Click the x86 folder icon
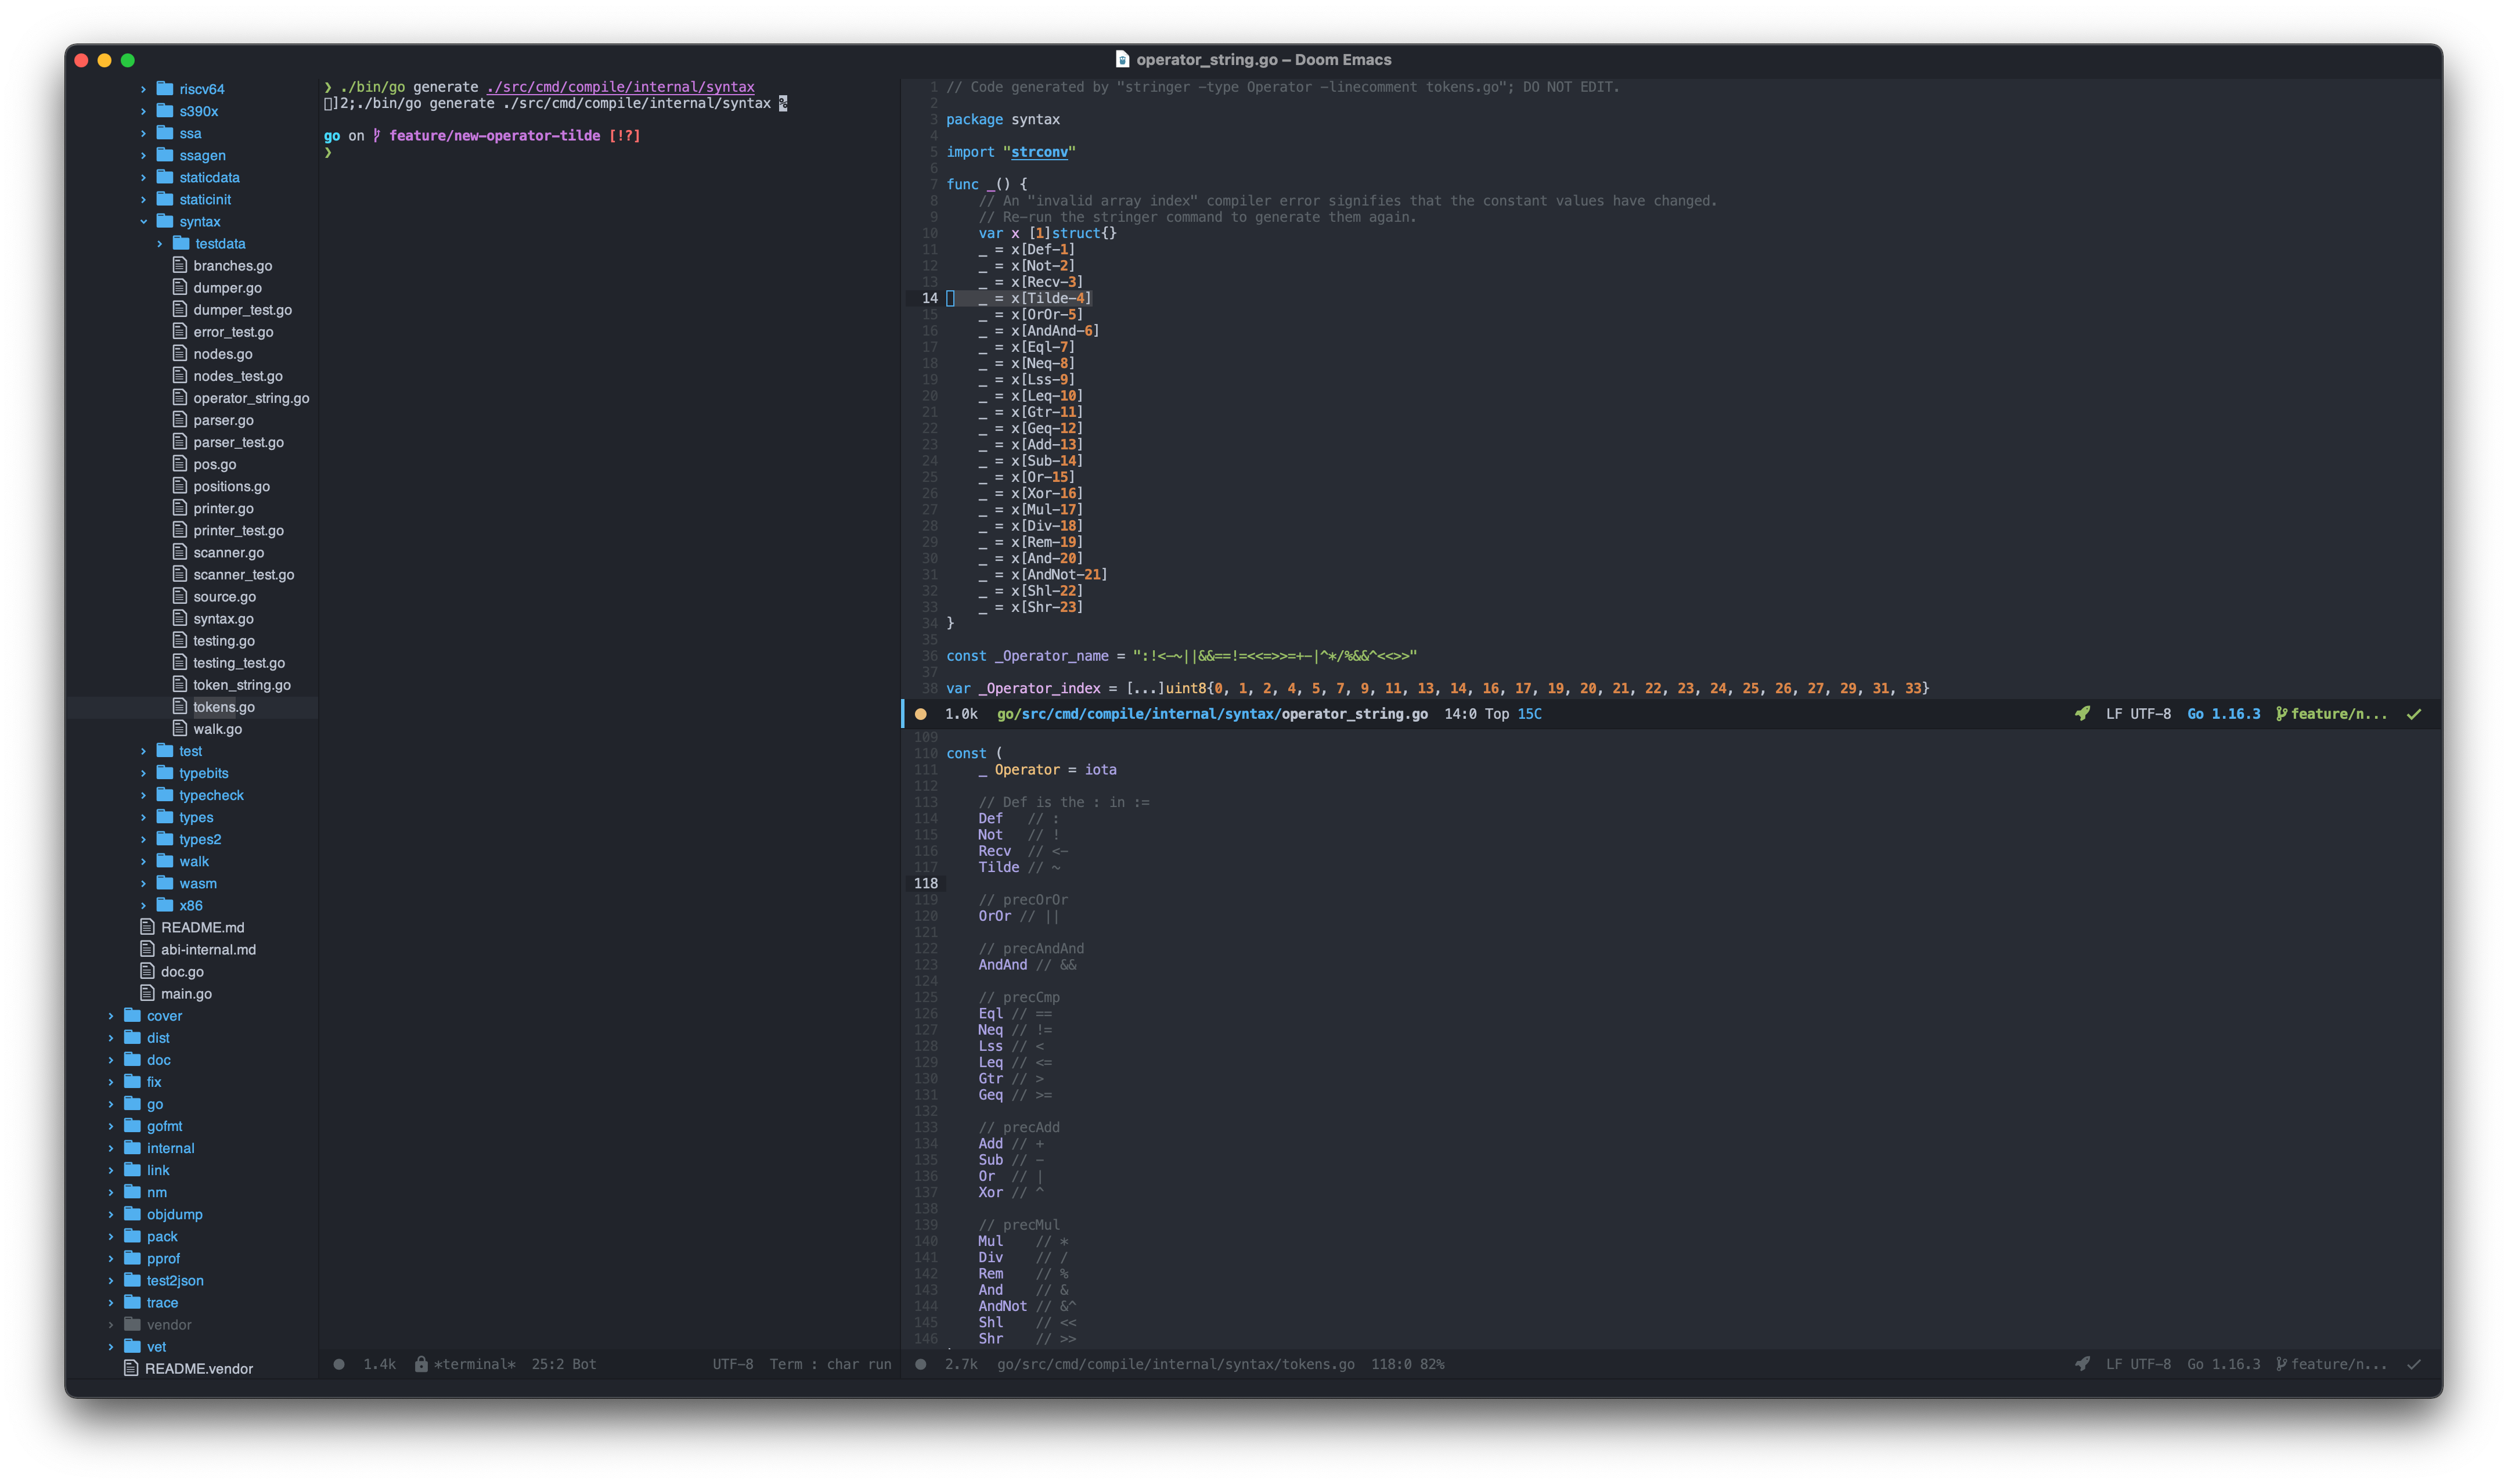Image resolution: width=2508 pixels, height=1484 pixels. point(165,905)
